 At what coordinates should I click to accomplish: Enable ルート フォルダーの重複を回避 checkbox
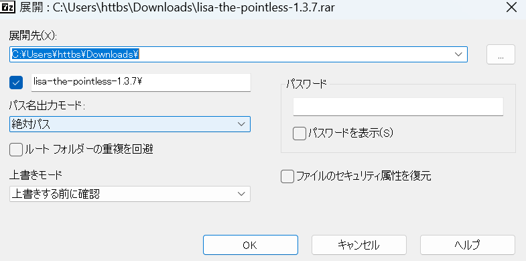coord(16,150)
